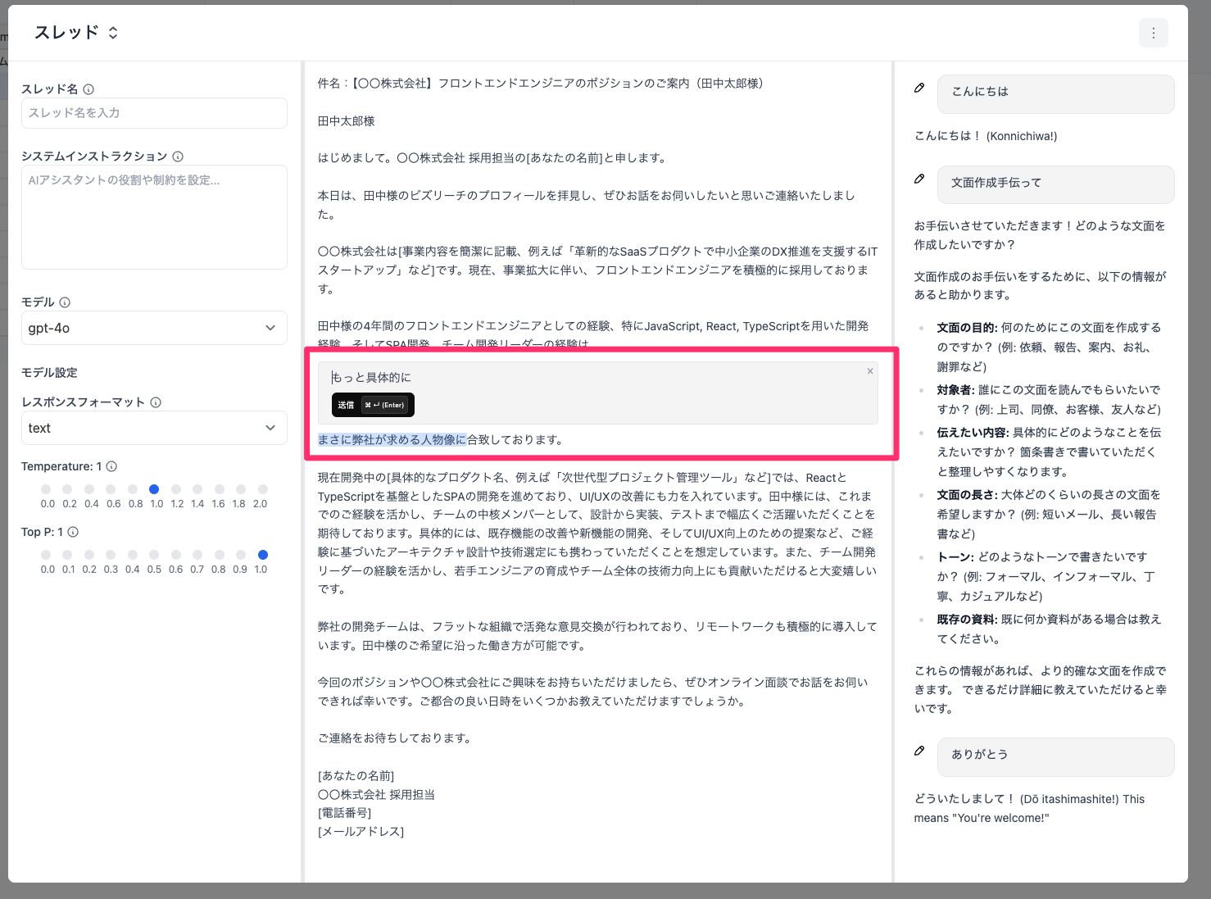Click the highlighted まさに弊社が求める人物像に text
The width and height of the screenshot is (1211, 899).
(x=392, y=440)
